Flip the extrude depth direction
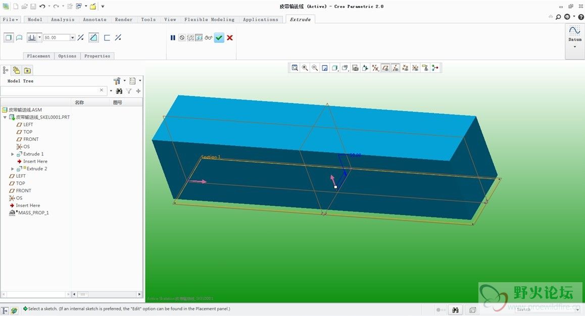The height and width of the screenshot is (316, 585). [81, 38]
